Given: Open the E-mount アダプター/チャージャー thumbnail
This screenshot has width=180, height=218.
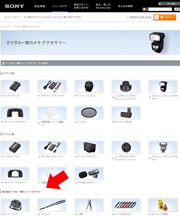Looking at the screenshot, I should click(52, 147).
